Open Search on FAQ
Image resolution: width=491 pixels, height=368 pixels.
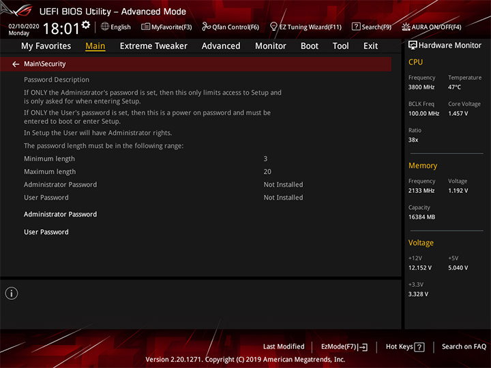464,347
